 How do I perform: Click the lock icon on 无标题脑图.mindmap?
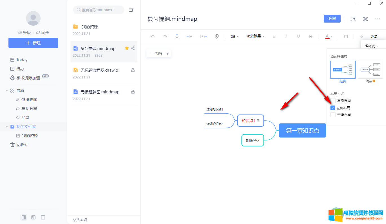click(x=133, y=92)
